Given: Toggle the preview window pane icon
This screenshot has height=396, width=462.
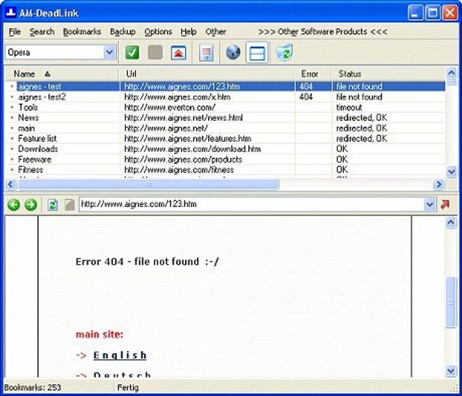Looking at the screenshot, I should coord(257,53).
